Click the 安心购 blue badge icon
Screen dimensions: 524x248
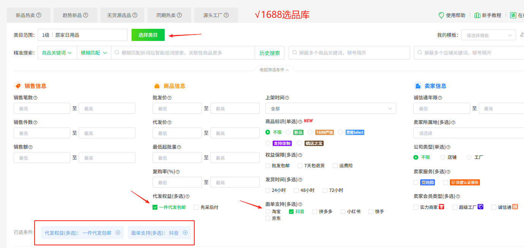click(427, 182)
